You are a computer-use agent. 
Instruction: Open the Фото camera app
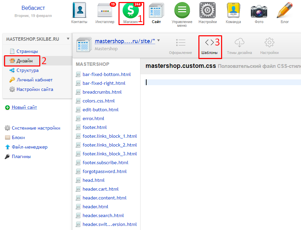coord(259,11)
